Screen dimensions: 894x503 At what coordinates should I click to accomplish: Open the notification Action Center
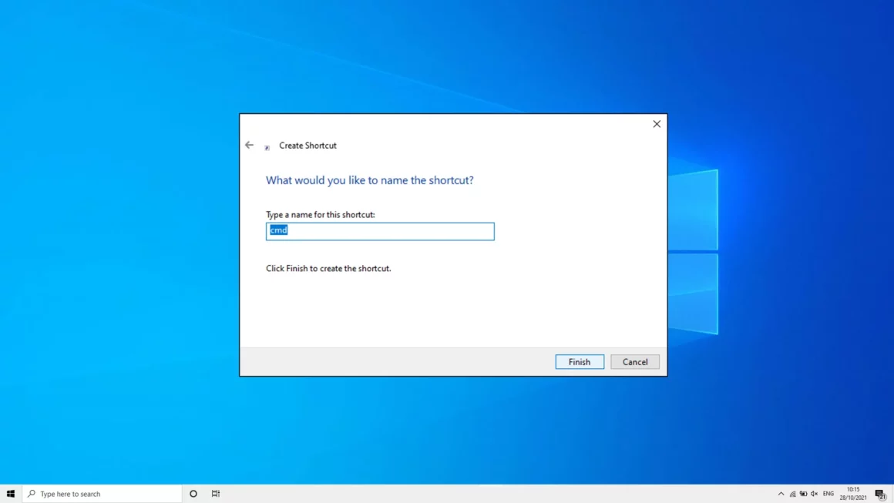[x=881, y=494]
